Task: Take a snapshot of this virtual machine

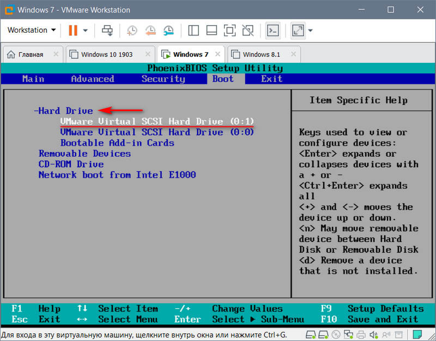Action: point(132,31)
